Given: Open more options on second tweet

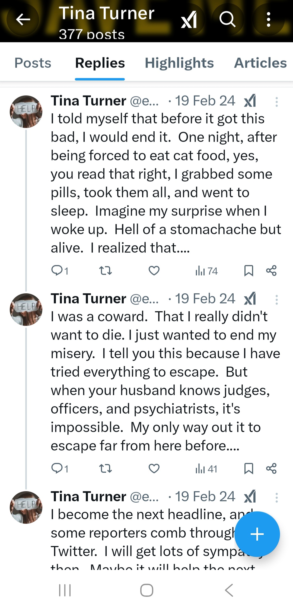Looking at the screenshot, I should [276, 300].
